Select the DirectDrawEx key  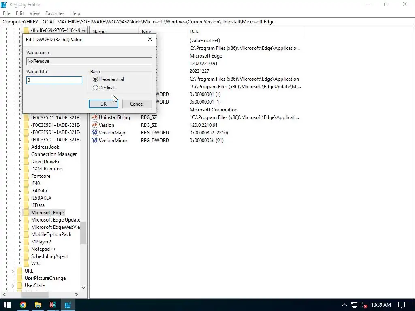[45, 162]
